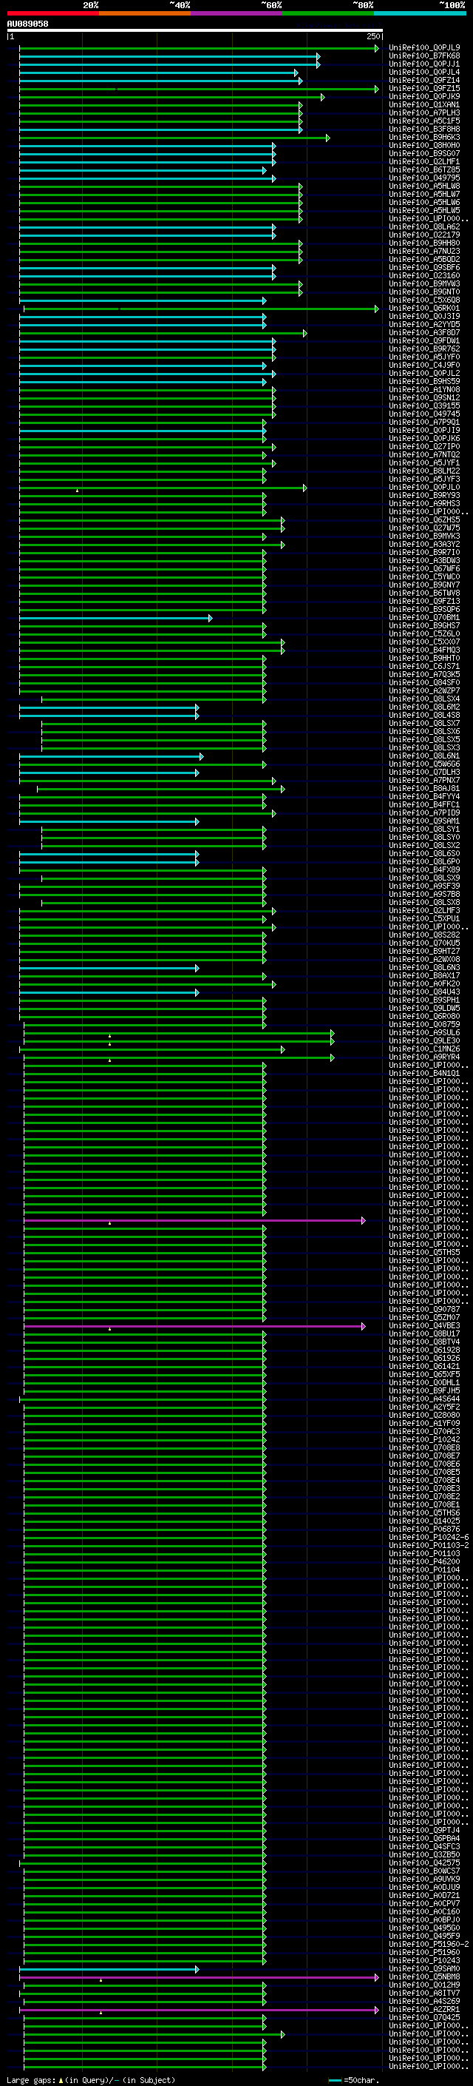The width and height of the screenshot is (473, 2086).
Task: Click UniRef100_B4FMQ3 entry
Action: (424, 650)
